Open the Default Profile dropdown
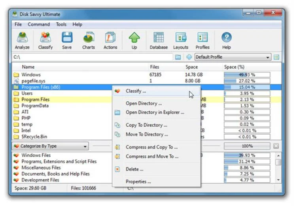Screen dimensions: 295x206 coord(233,57)
